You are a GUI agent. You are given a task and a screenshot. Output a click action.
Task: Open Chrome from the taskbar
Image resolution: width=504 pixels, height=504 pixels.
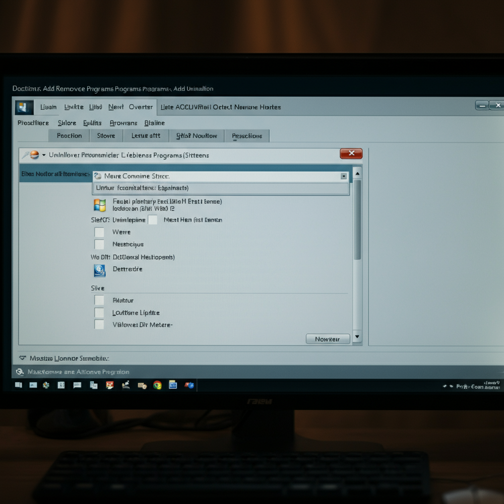pos(157,385)
